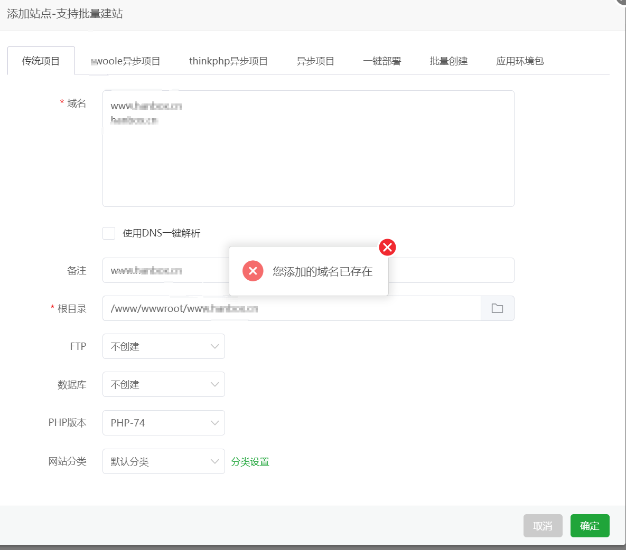Click the 根目录 field label
The width and height of the screenshot is (626, 550).
(x=72, y=309)
